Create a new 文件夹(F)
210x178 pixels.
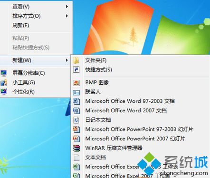point(141,60)
